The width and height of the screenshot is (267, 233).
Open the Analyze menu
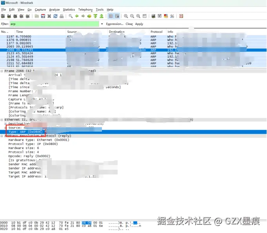tap(54, 9)
